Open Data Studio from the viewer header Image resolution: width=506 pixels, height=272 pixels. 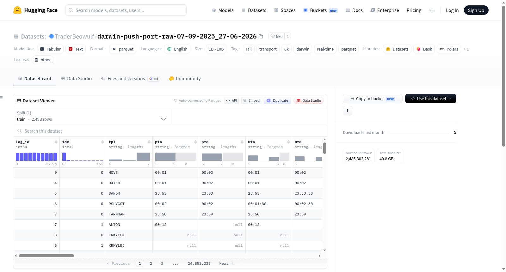pyautogui.click(x=309, y=100)
